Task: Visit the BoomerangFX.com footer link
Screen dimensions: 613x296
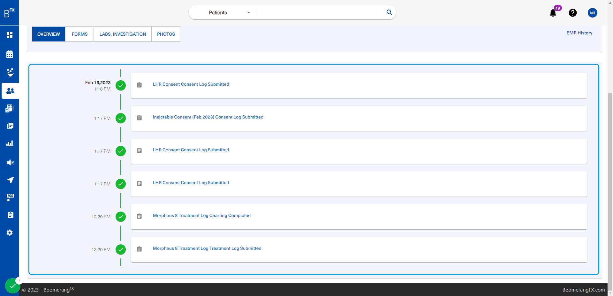Action: tap(584, 290)
